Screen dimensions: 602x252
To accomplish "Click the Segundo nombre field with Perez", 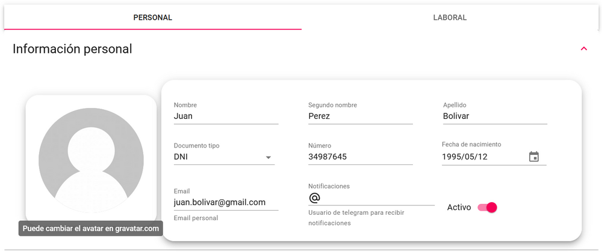I will point(360,116).
